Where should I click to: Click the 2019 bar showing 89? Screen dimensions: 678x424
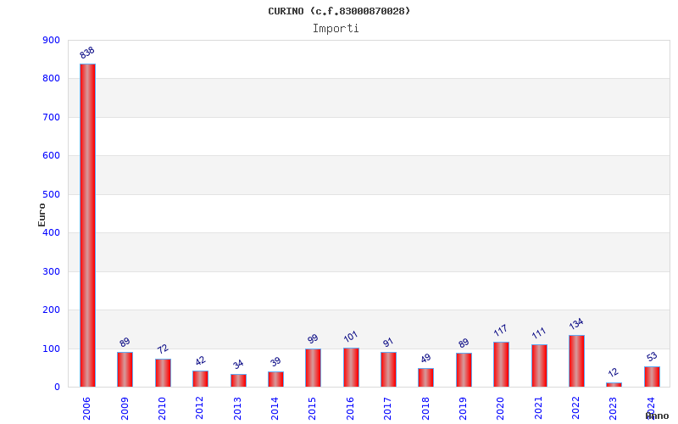click(464, 370)
